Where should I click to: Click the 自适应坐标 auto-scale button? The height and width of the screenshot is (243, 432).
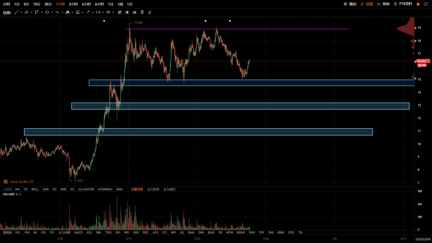pyautogui.click(x=423, y=239)
